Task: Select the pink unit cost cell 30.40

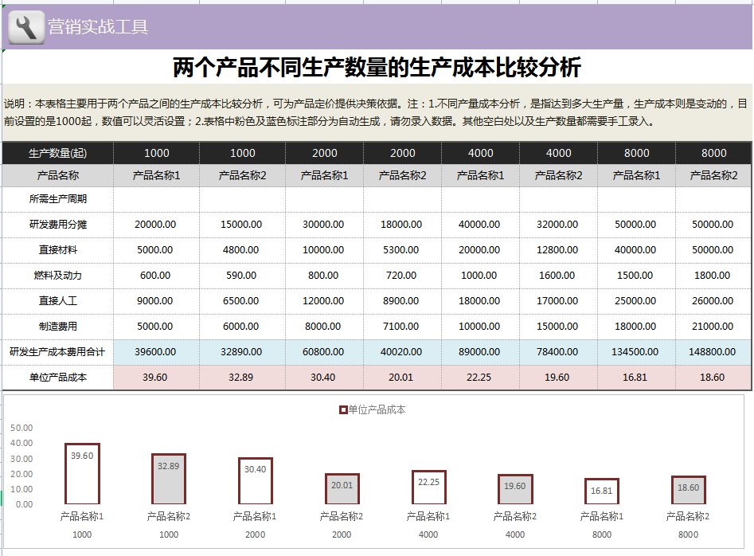Action: 324,378
